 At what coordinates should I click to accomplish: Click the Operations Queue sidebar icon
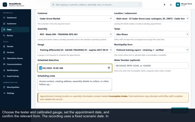click(x=4, y=58)
